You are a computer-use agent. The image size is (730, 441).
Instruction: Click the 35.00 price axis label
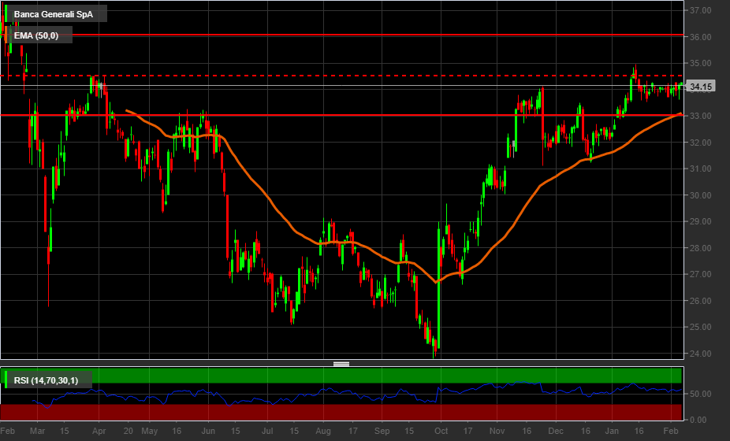pyautogui.click(x=700, y=63)
